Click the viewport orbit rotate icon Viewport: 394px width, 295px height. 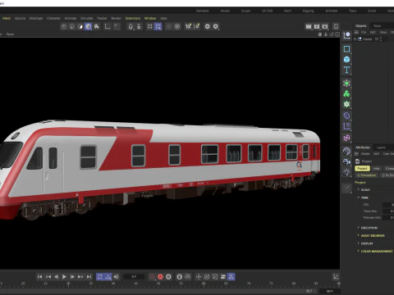coord(332,34)
